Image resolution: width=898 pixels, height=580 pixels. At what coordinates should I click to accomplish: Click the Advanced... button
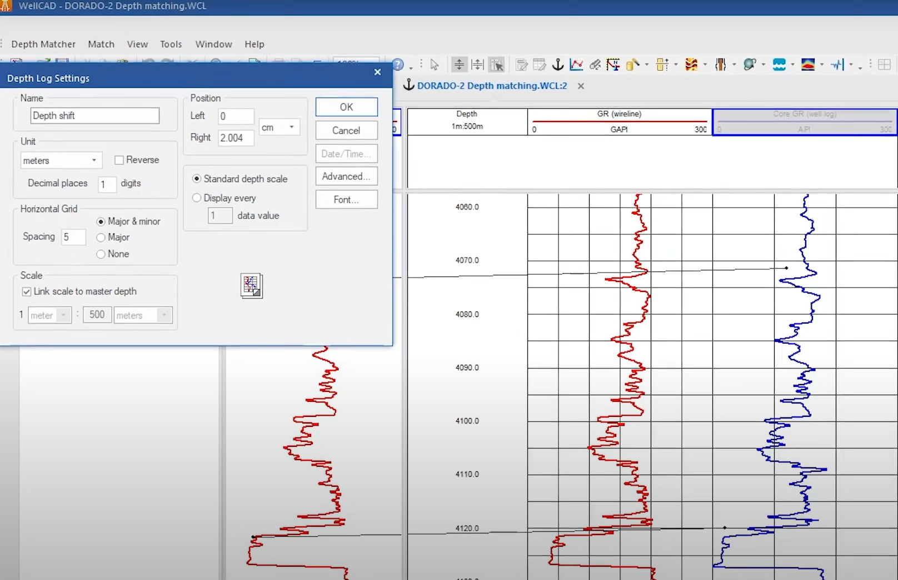coord(347,176)
